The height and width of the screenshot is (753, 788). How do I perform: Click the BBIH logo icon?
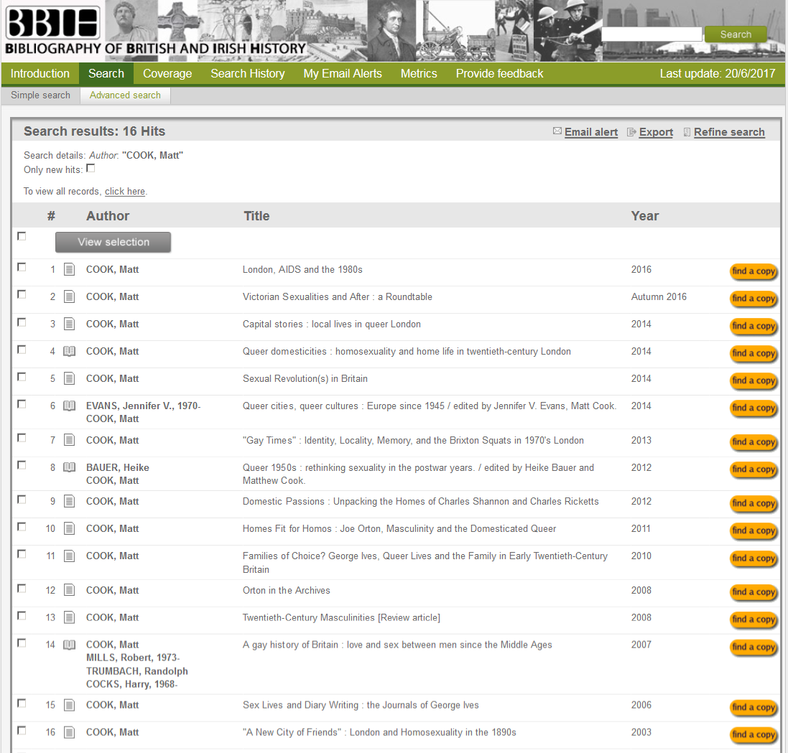[x=52, y=23]
